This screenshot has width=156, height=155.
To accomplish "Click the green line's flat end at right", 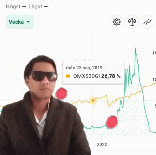I will click(x=153, y=132).
